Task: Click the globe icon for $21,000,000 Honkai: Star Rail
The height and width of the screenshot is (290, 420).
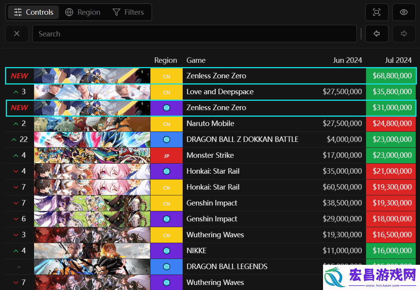Action: 166,171
